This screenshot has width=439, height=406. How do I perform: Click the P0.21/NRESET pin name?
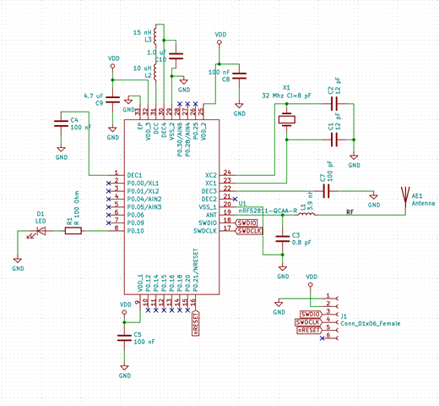196,270
